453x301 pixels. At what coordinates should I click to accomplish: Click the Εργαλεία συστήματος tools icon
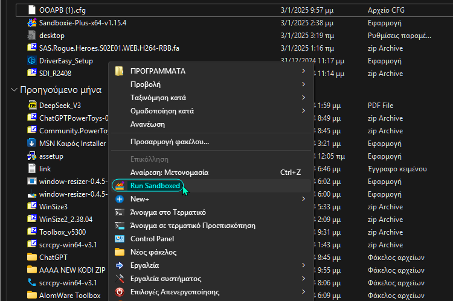120,279
